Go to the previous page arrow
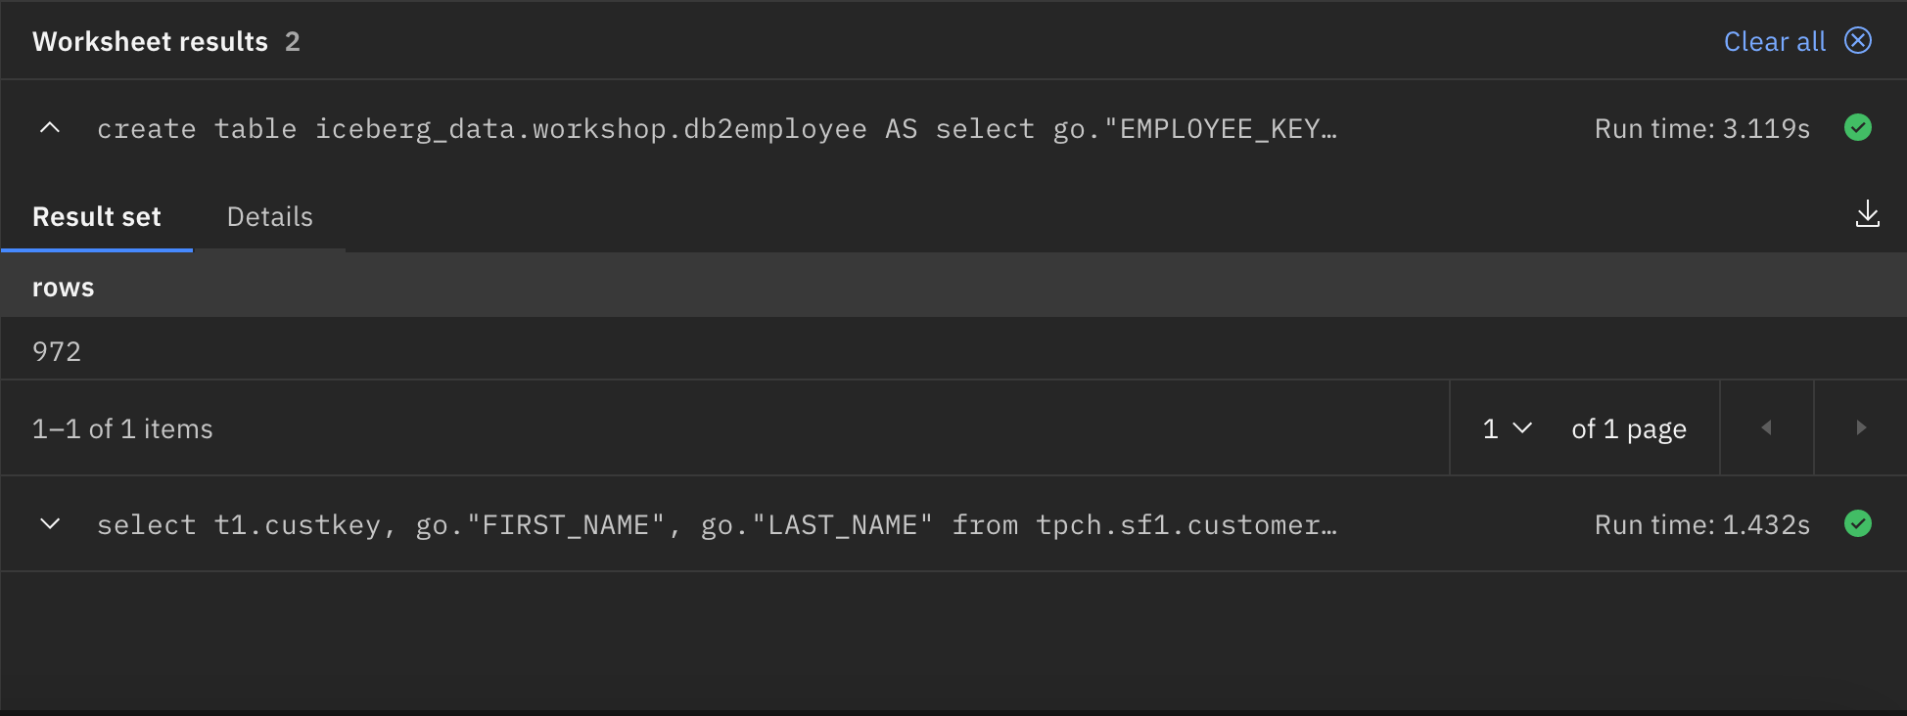Screen dimensions: 1907x716 click(1767, 427)
